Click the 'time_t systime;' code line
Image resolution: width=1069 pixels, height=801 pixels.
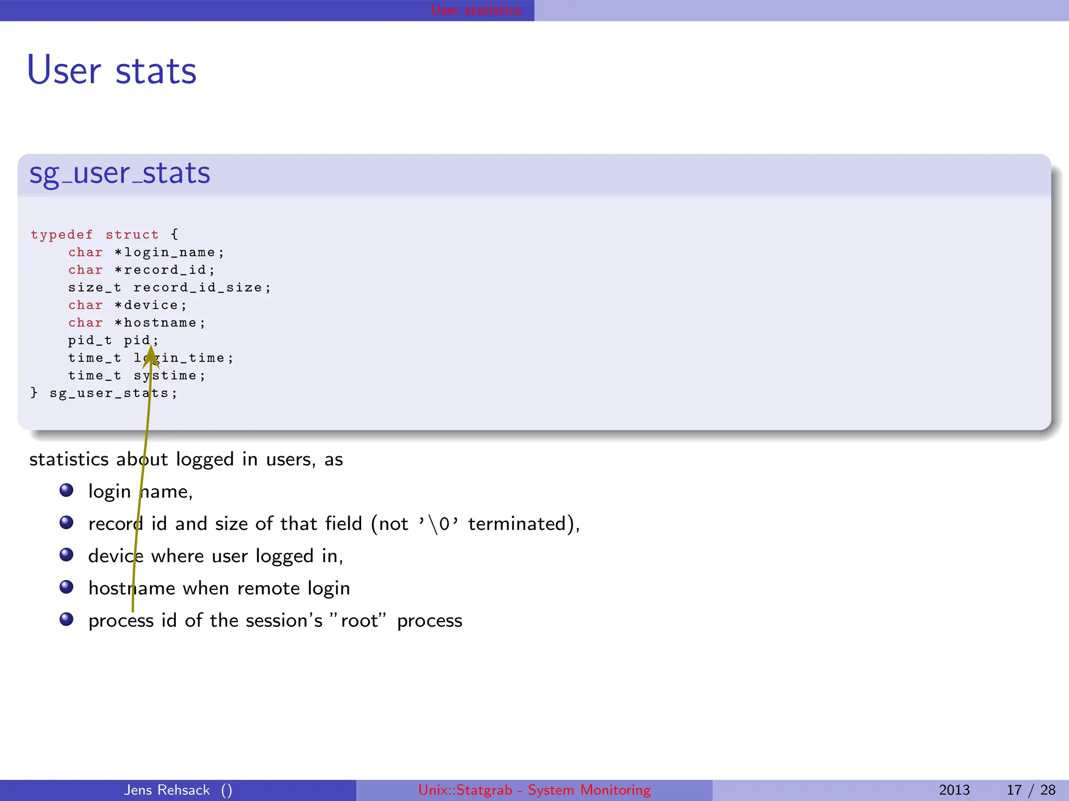[137, 375]
